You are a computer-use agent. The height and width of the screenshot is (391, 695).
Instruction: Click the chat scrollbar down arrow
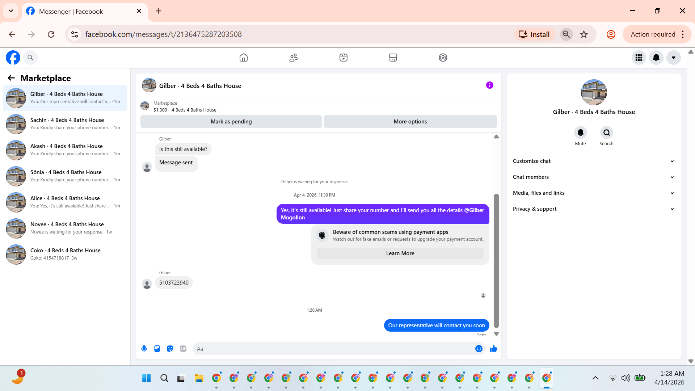pos(496,334)
